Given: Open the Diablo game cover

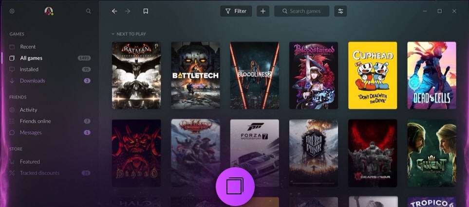Looking at the screenshot, I should point(136,154).
